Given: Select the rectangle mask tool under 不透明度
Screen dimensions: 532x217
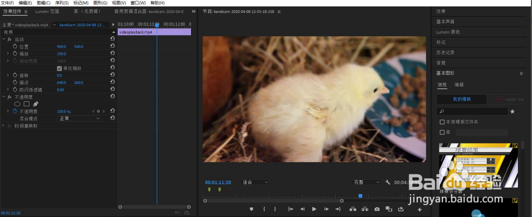Looking at the screenshot, I should 26,104.
